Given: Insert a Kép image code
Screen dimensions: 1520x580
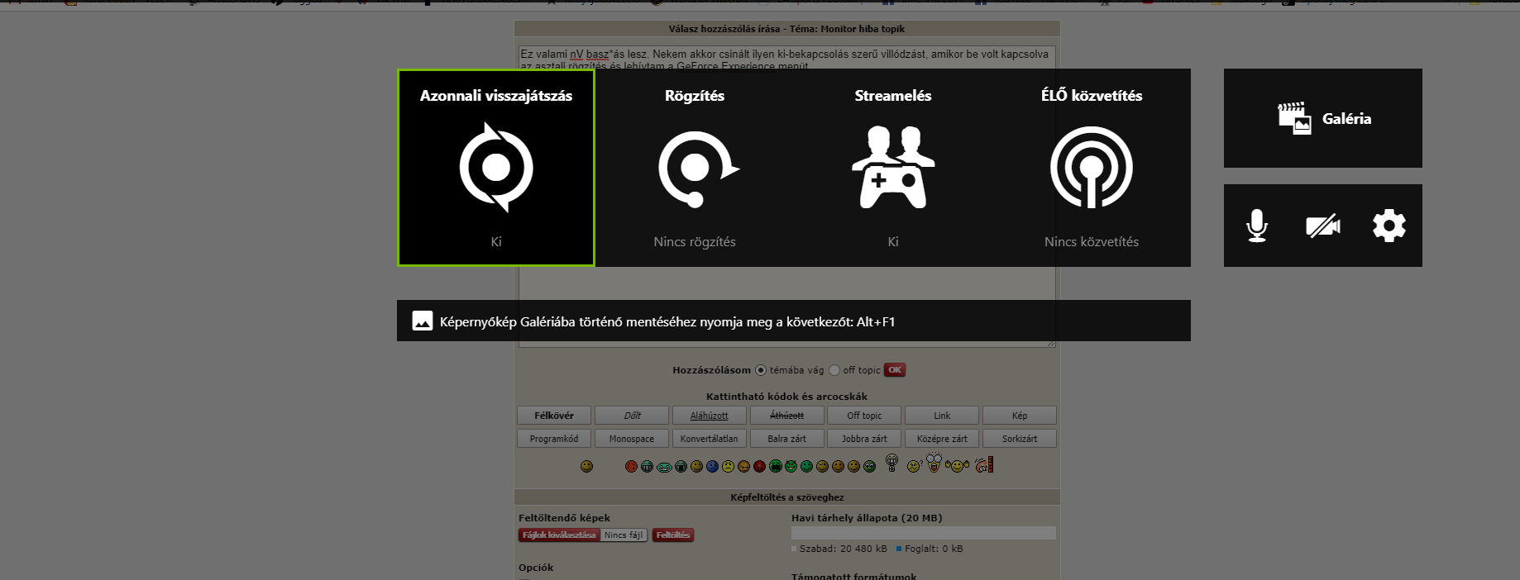Looking at the screenshot, I should [1020, 416].
